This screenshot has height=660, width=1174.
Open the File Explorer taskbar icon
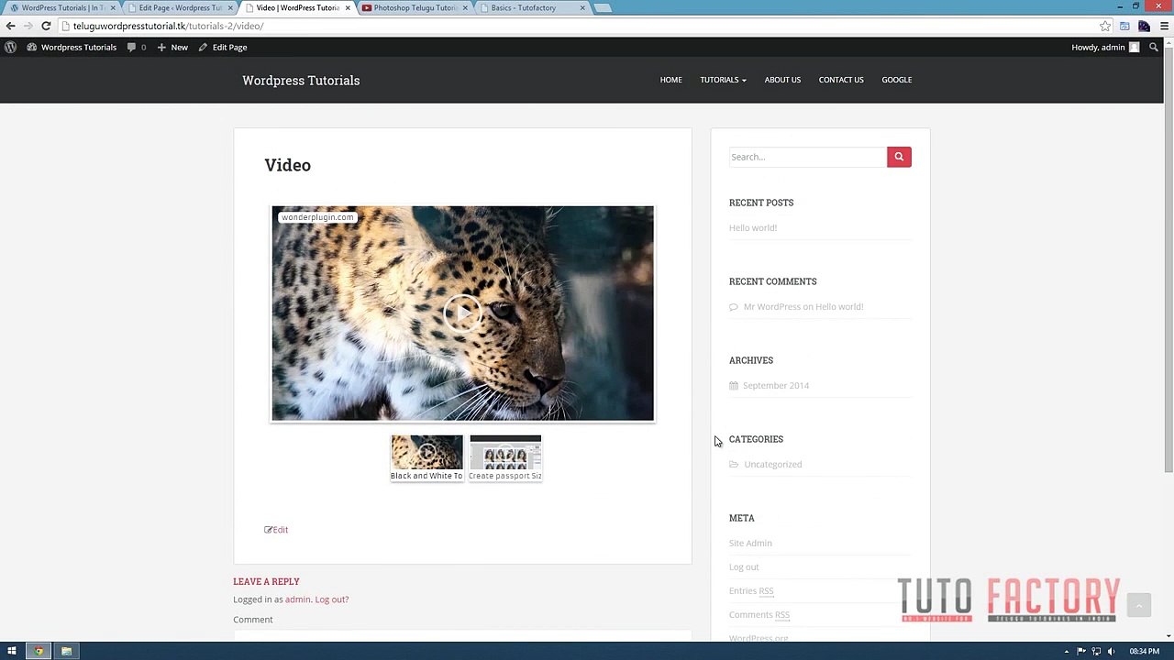(x=66, y=651)
